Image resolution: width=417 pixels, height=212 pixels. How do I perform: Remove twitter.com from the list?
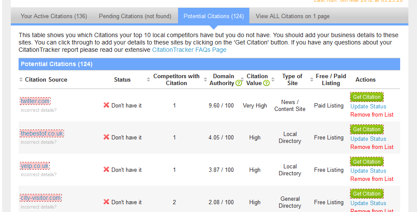pos(372,114)
